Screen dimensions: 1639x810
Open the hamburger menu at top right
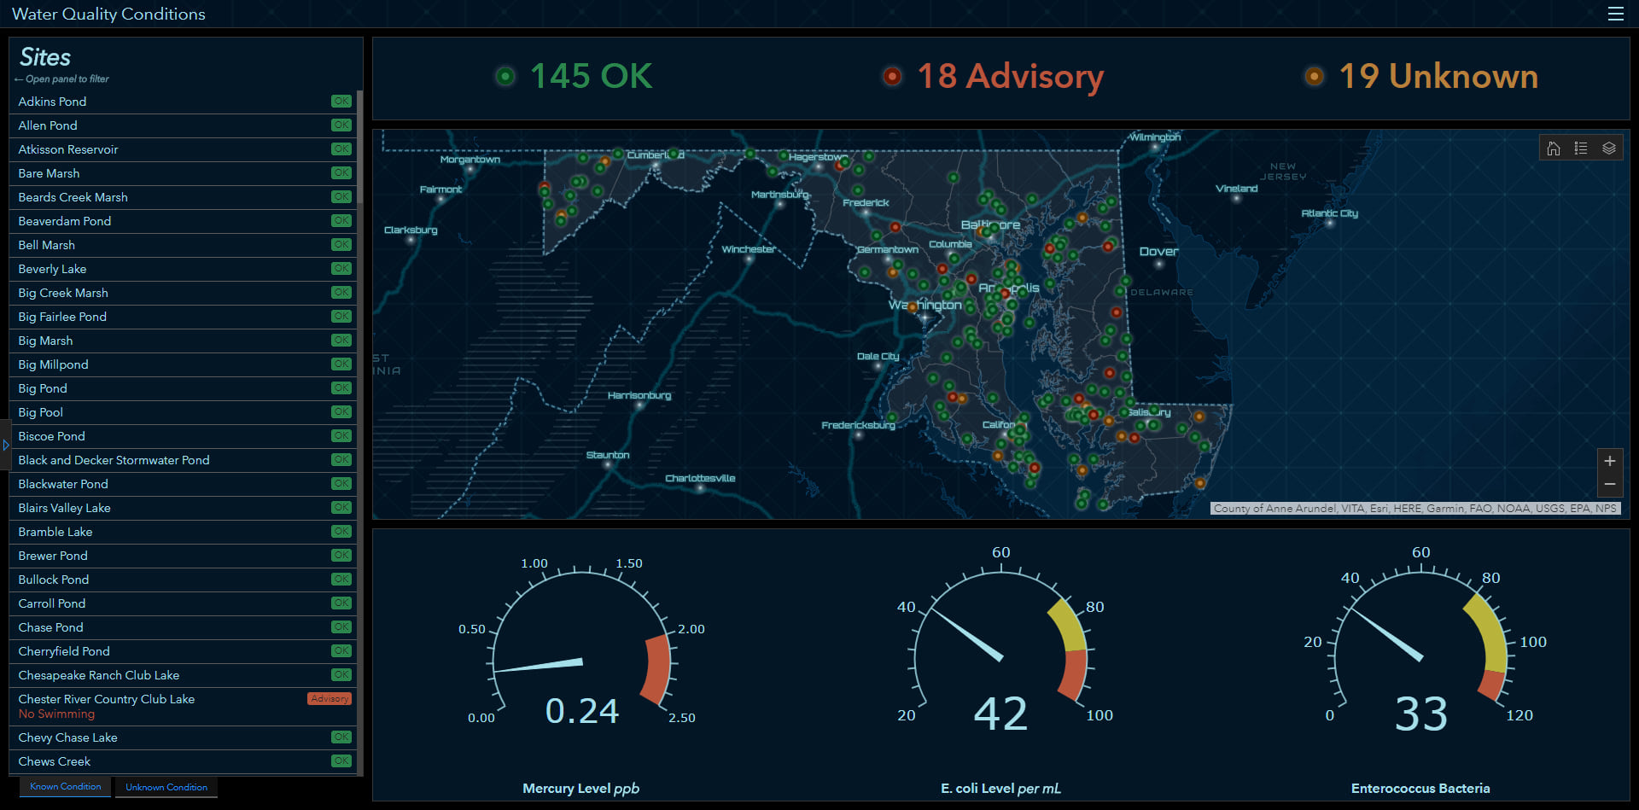pyautogui.click(x=1615, y=14)
